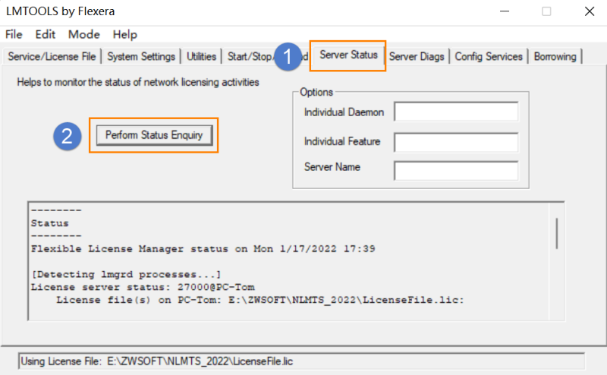The width and height of the screenshot is (607, 375).
Task: Switch to the Server Diags tab
Action: click(x=417, y=56)
